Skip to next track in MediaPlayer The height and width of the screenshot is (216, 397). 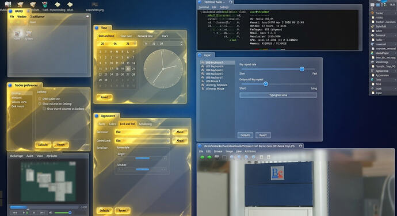coord(43,213)
